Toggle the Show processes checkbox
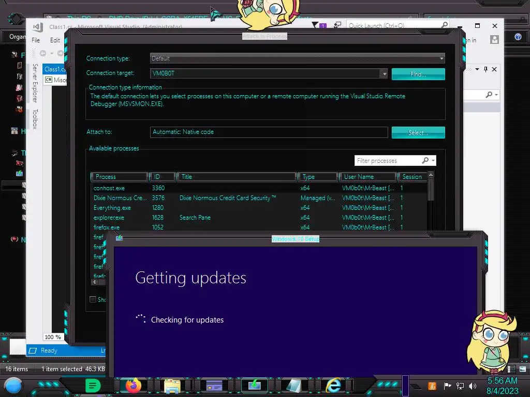This screenshot has height=397, width=530. [x=93, y=299]
